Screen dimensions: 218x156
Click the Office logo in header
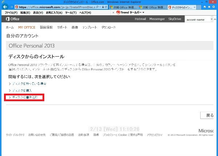click(x=12, y=19)
